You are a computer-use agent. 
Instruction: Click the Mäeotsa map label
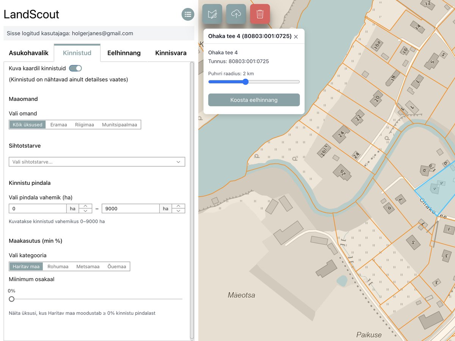pos(242,295)
